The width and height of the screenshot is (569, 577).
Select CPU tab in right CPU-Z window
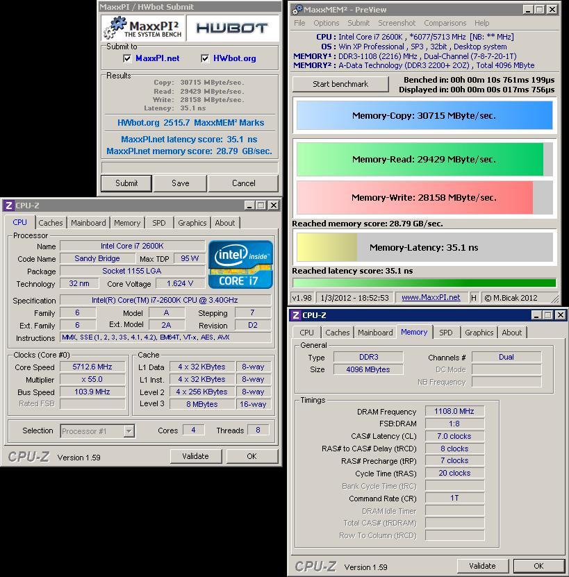306,333
